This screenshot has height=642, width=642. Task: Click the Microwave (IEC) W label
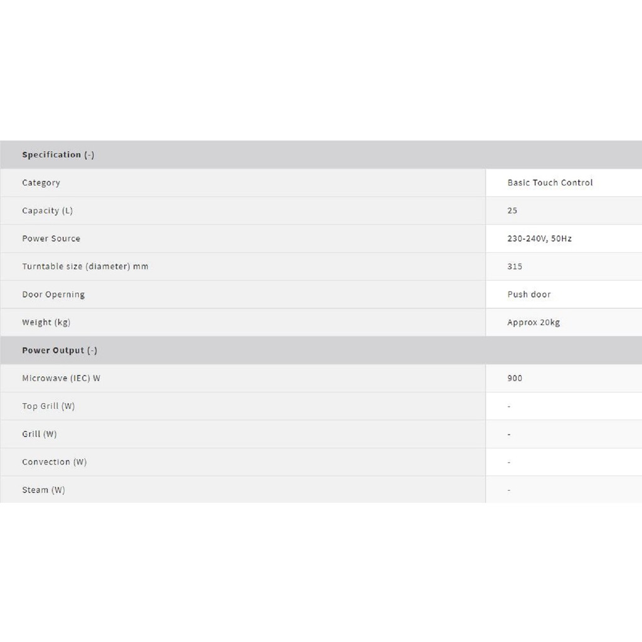61,379
